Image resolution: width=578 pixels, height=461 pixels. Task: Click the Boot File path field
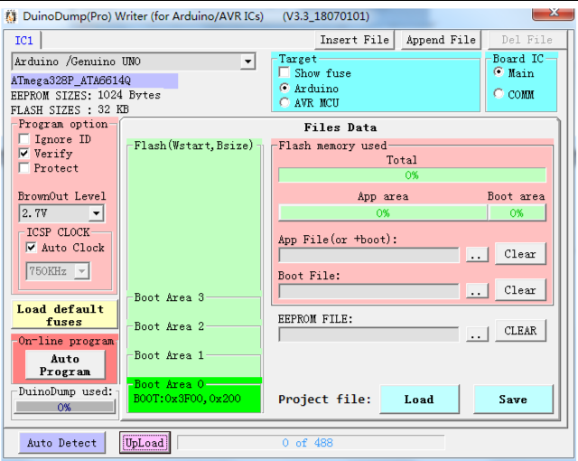pos(369,291)
